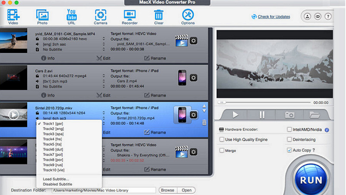The height and width of the screenshot is (195, 346).
Task: Click the Clear trash icon in toolbar
Action: [x=159, y=16]
